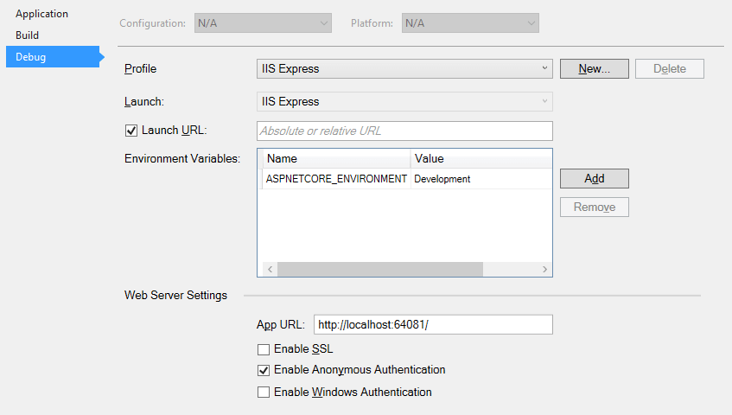Open the Launch IIS Express dropdown
Screen dimensions: 732x415
(x=404, y=102)
